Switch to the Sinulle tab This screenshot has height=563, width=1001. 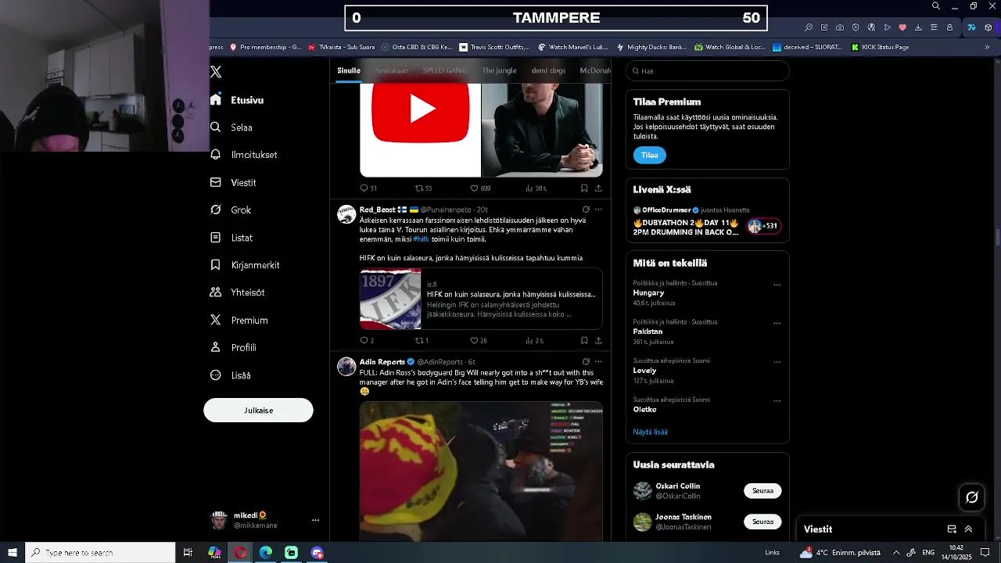click(x=349, y=70)
